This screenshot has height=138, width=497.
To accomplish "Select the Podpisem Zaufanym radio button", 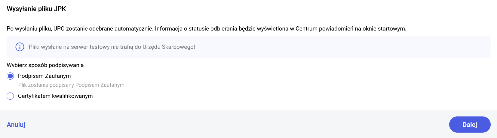I will pos(10,76).
